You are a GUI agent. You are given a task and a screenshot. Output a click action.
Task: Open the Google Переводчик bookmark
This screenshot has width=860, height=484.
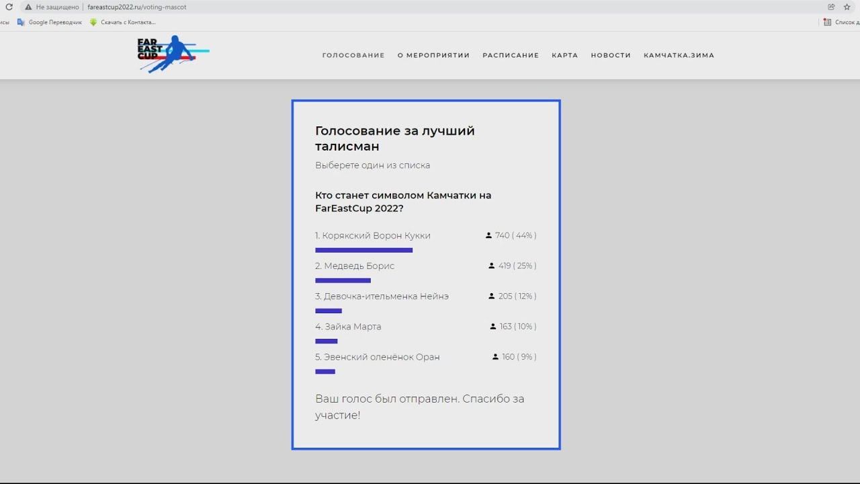coord(49,22)
